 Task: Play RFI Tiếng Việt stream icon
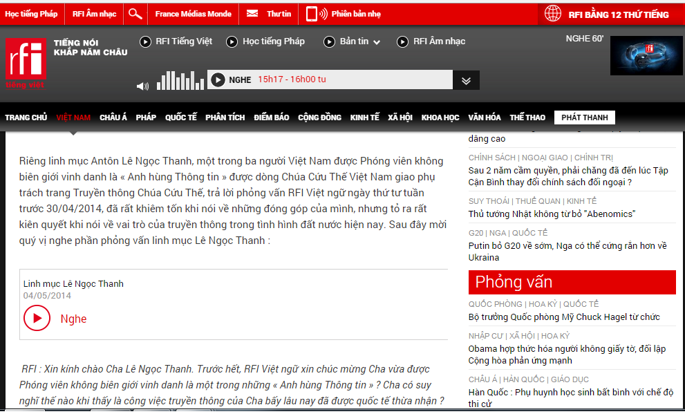coord(145,42)
